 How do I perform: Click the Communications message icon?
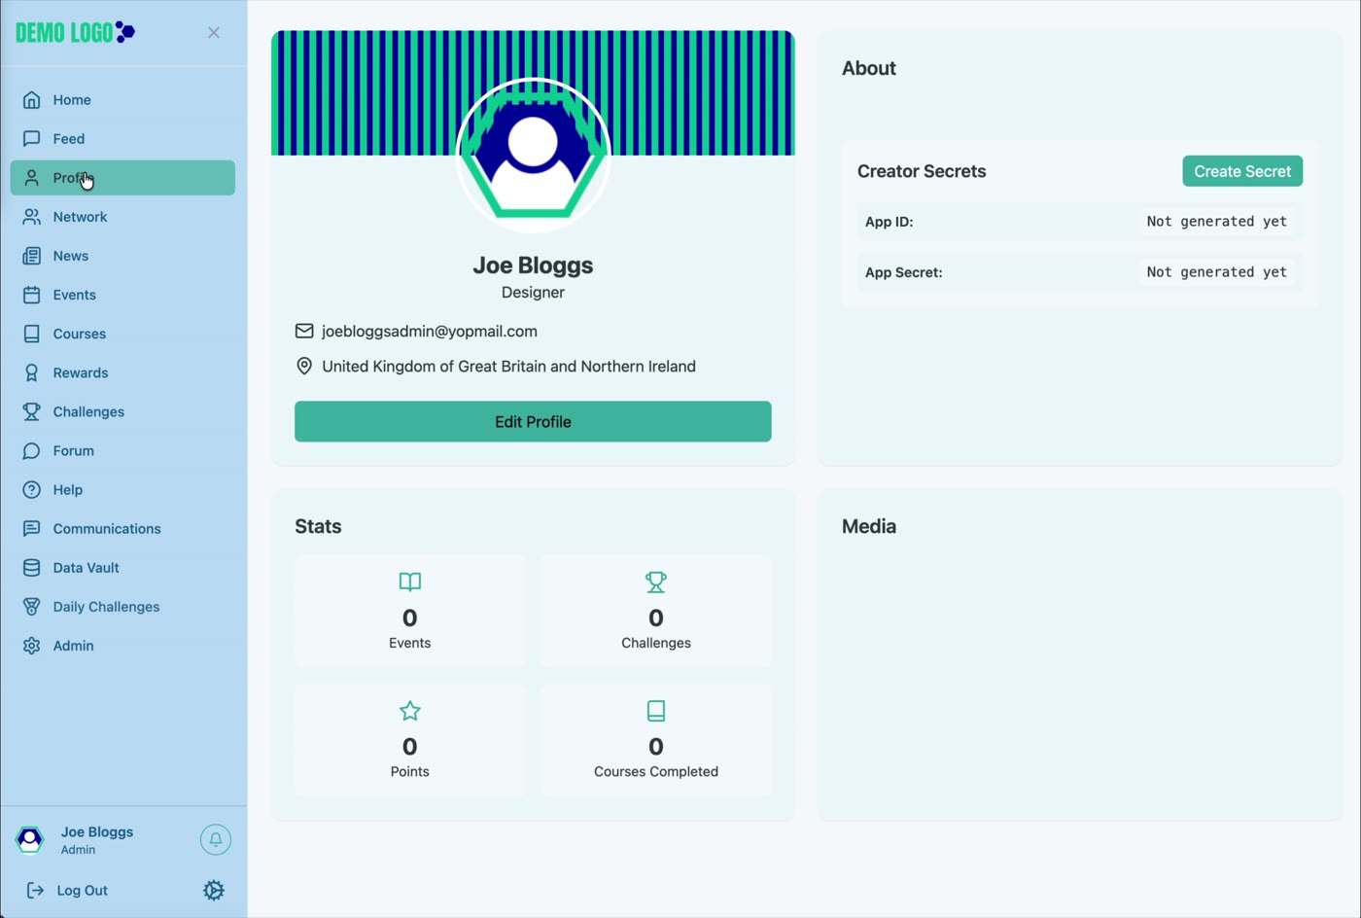[32, 528]
